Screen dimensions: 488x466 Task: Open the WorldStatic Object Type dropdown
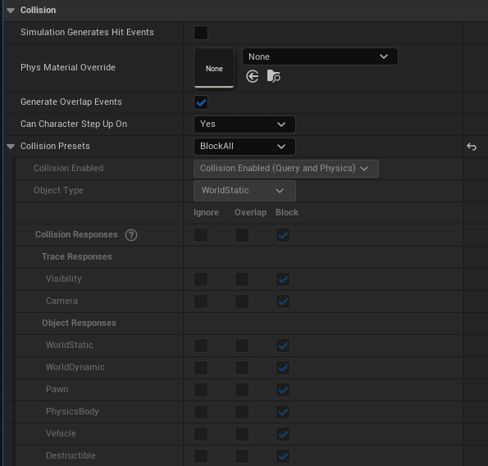(x=244, y=191)
